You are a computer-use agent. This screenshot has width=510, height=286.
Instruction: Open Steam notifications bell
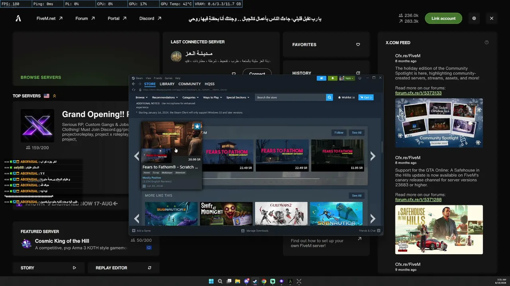pos(333,78)
